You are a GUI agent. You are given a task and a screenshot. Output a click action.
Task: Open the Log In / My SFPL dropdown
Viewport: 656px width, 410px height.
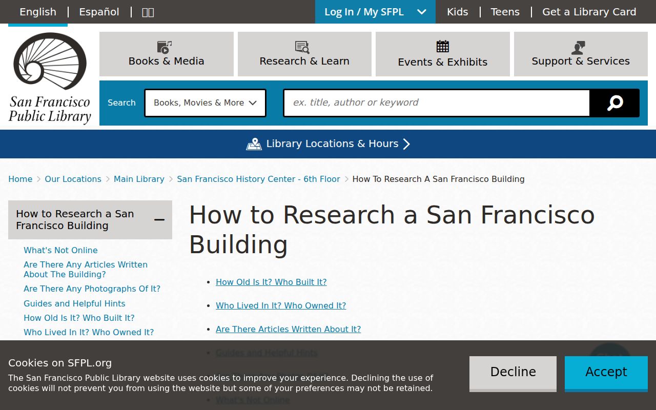[x=375, y=12]
